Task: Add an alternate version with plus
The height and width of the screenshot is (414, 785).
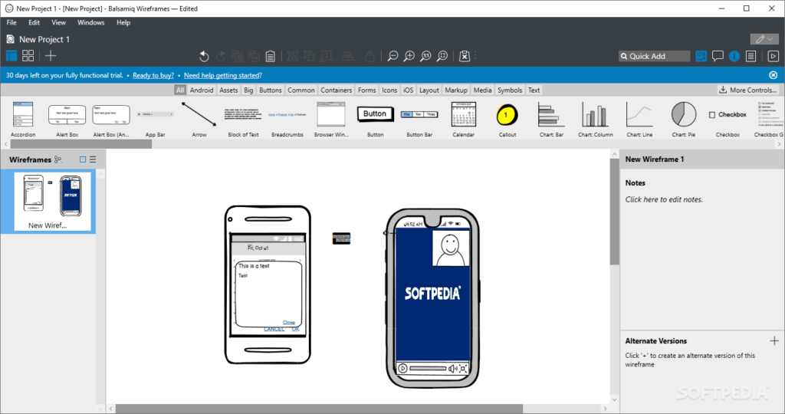Action: 774,341
